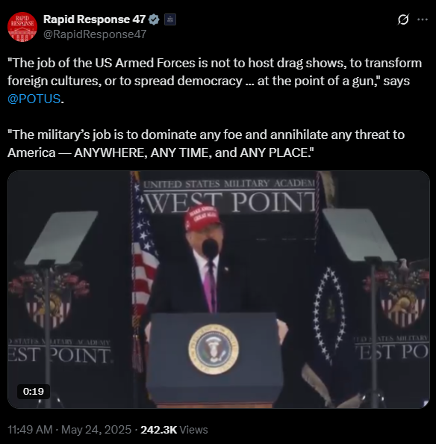
Task: Click the affiliation badge beside the checkmark
Action: coord(170,19)
